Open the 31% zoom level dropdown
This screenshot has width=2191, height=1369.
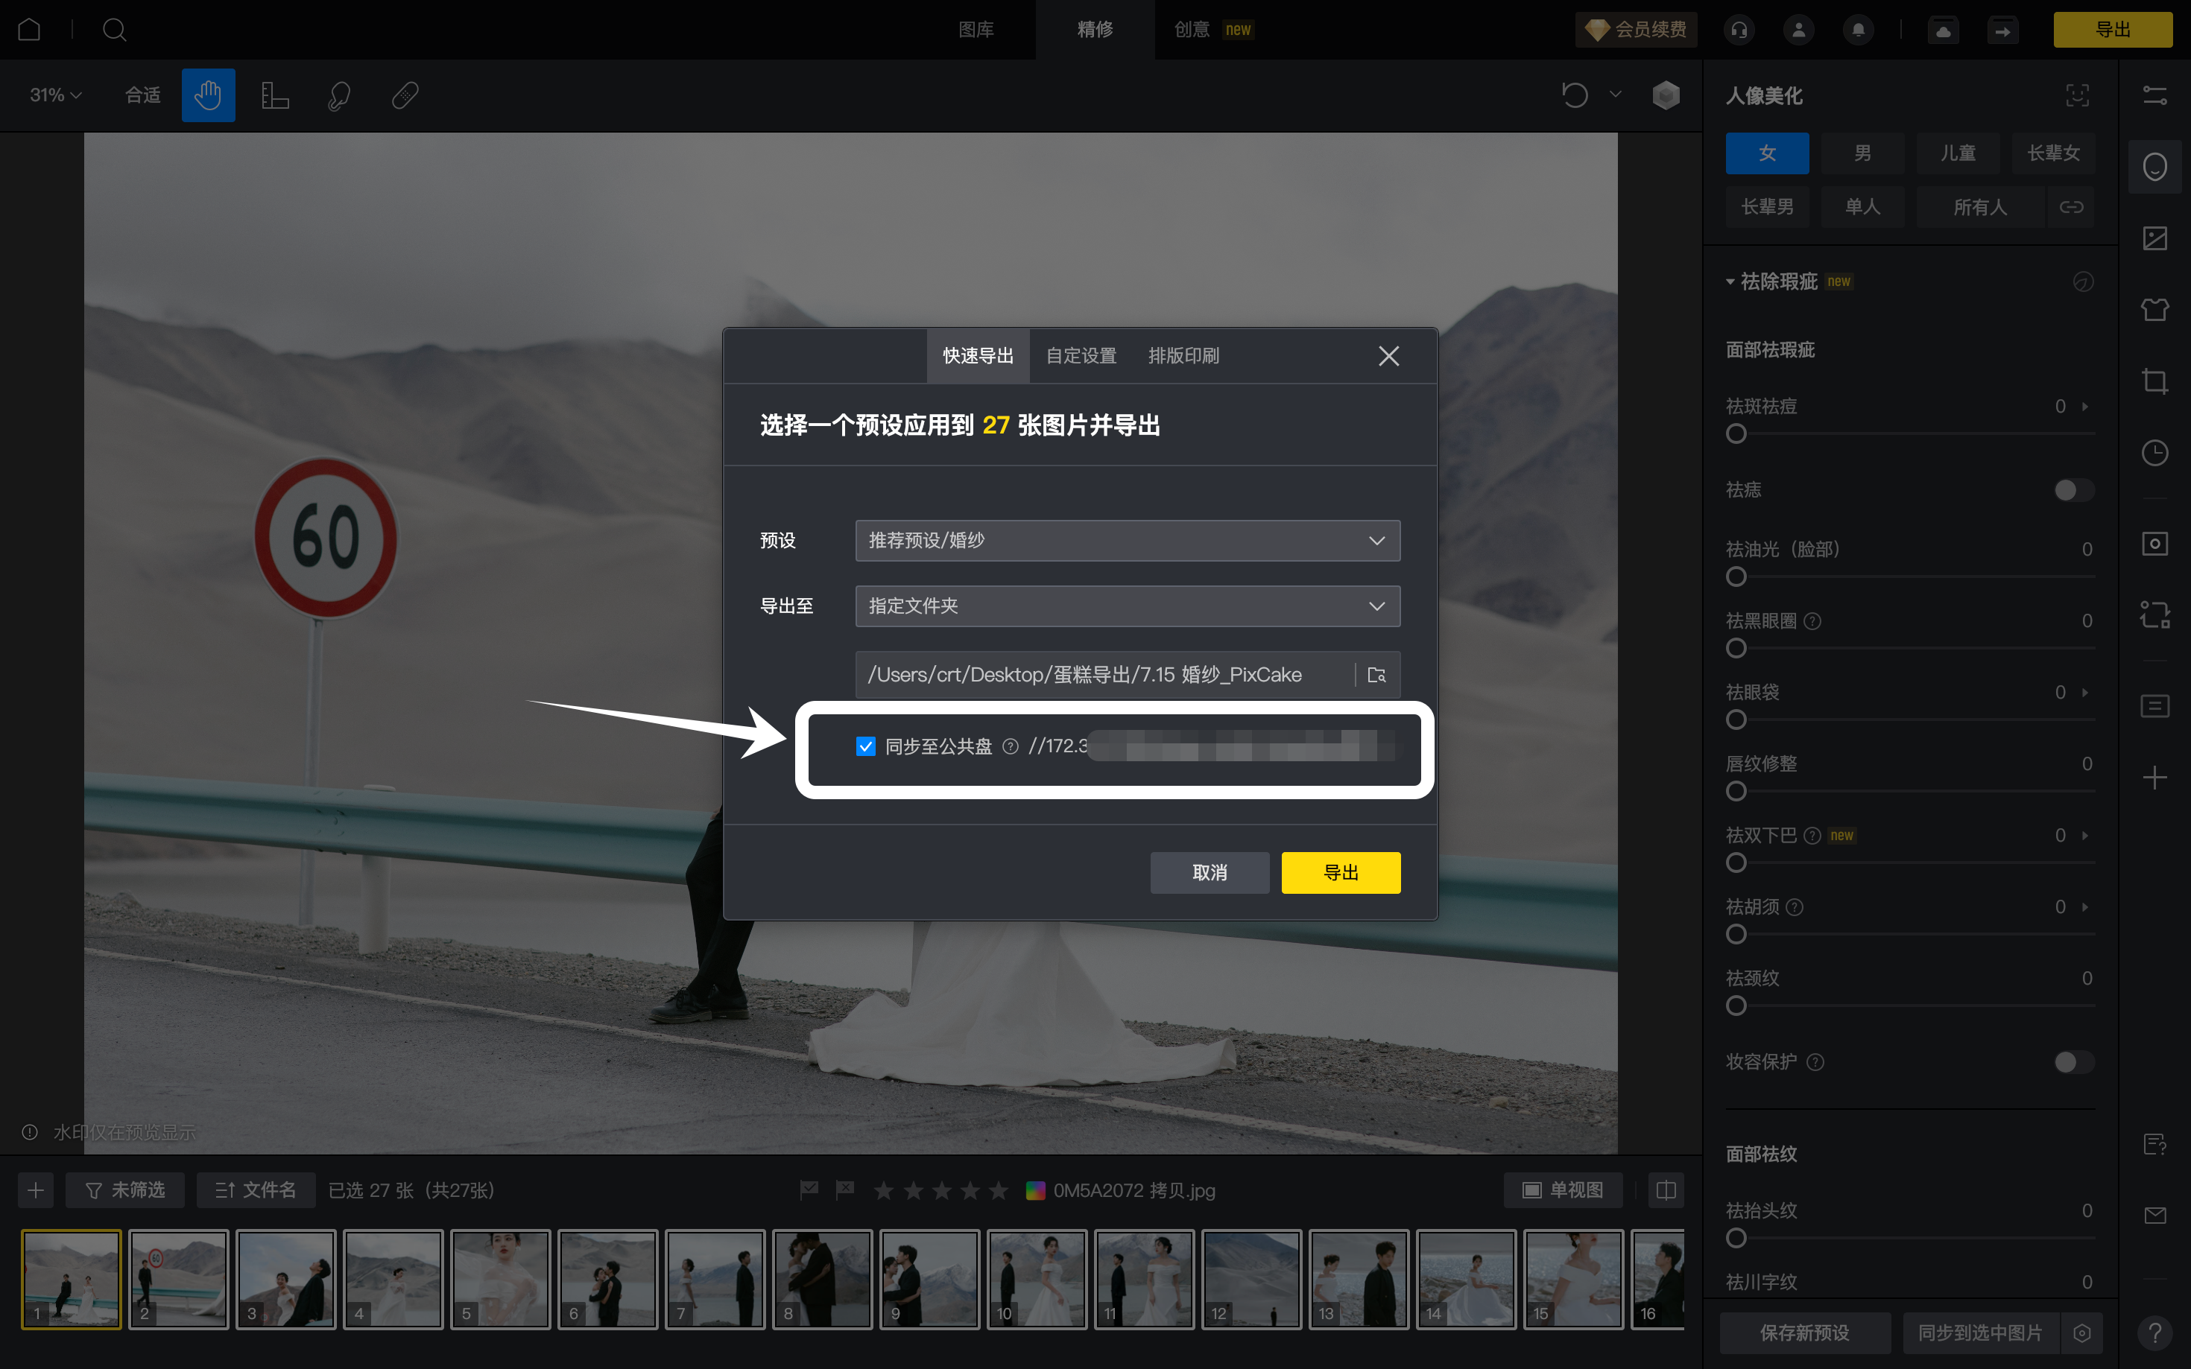(55, 95)
